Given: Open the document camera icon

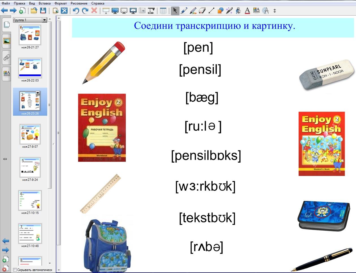Looking at the screenshot, I should (x=151, y=11).
